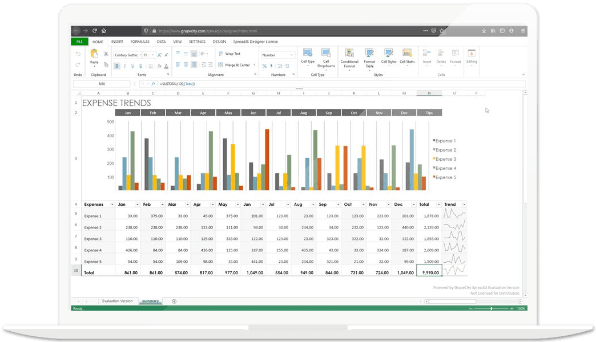Screen dimensions: 596x342
Task: Switch to the INSERT ribbon tab
Action: 117,42
